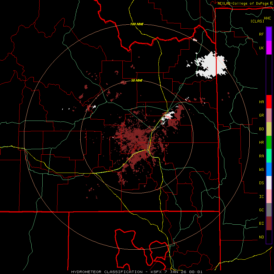Screen dimensions: 274x274
Task: Click the RA legend label
Action: (x=261, y=156)
